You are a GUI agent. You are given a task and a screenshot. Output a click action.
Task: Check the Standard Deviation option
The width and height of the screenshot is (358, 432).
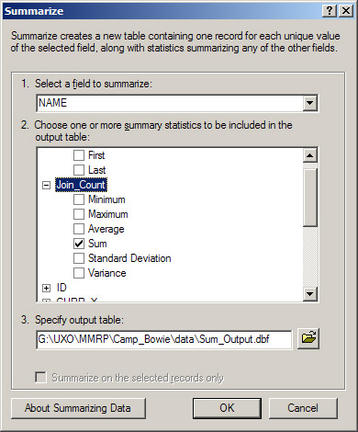click(x=79, y=258)
